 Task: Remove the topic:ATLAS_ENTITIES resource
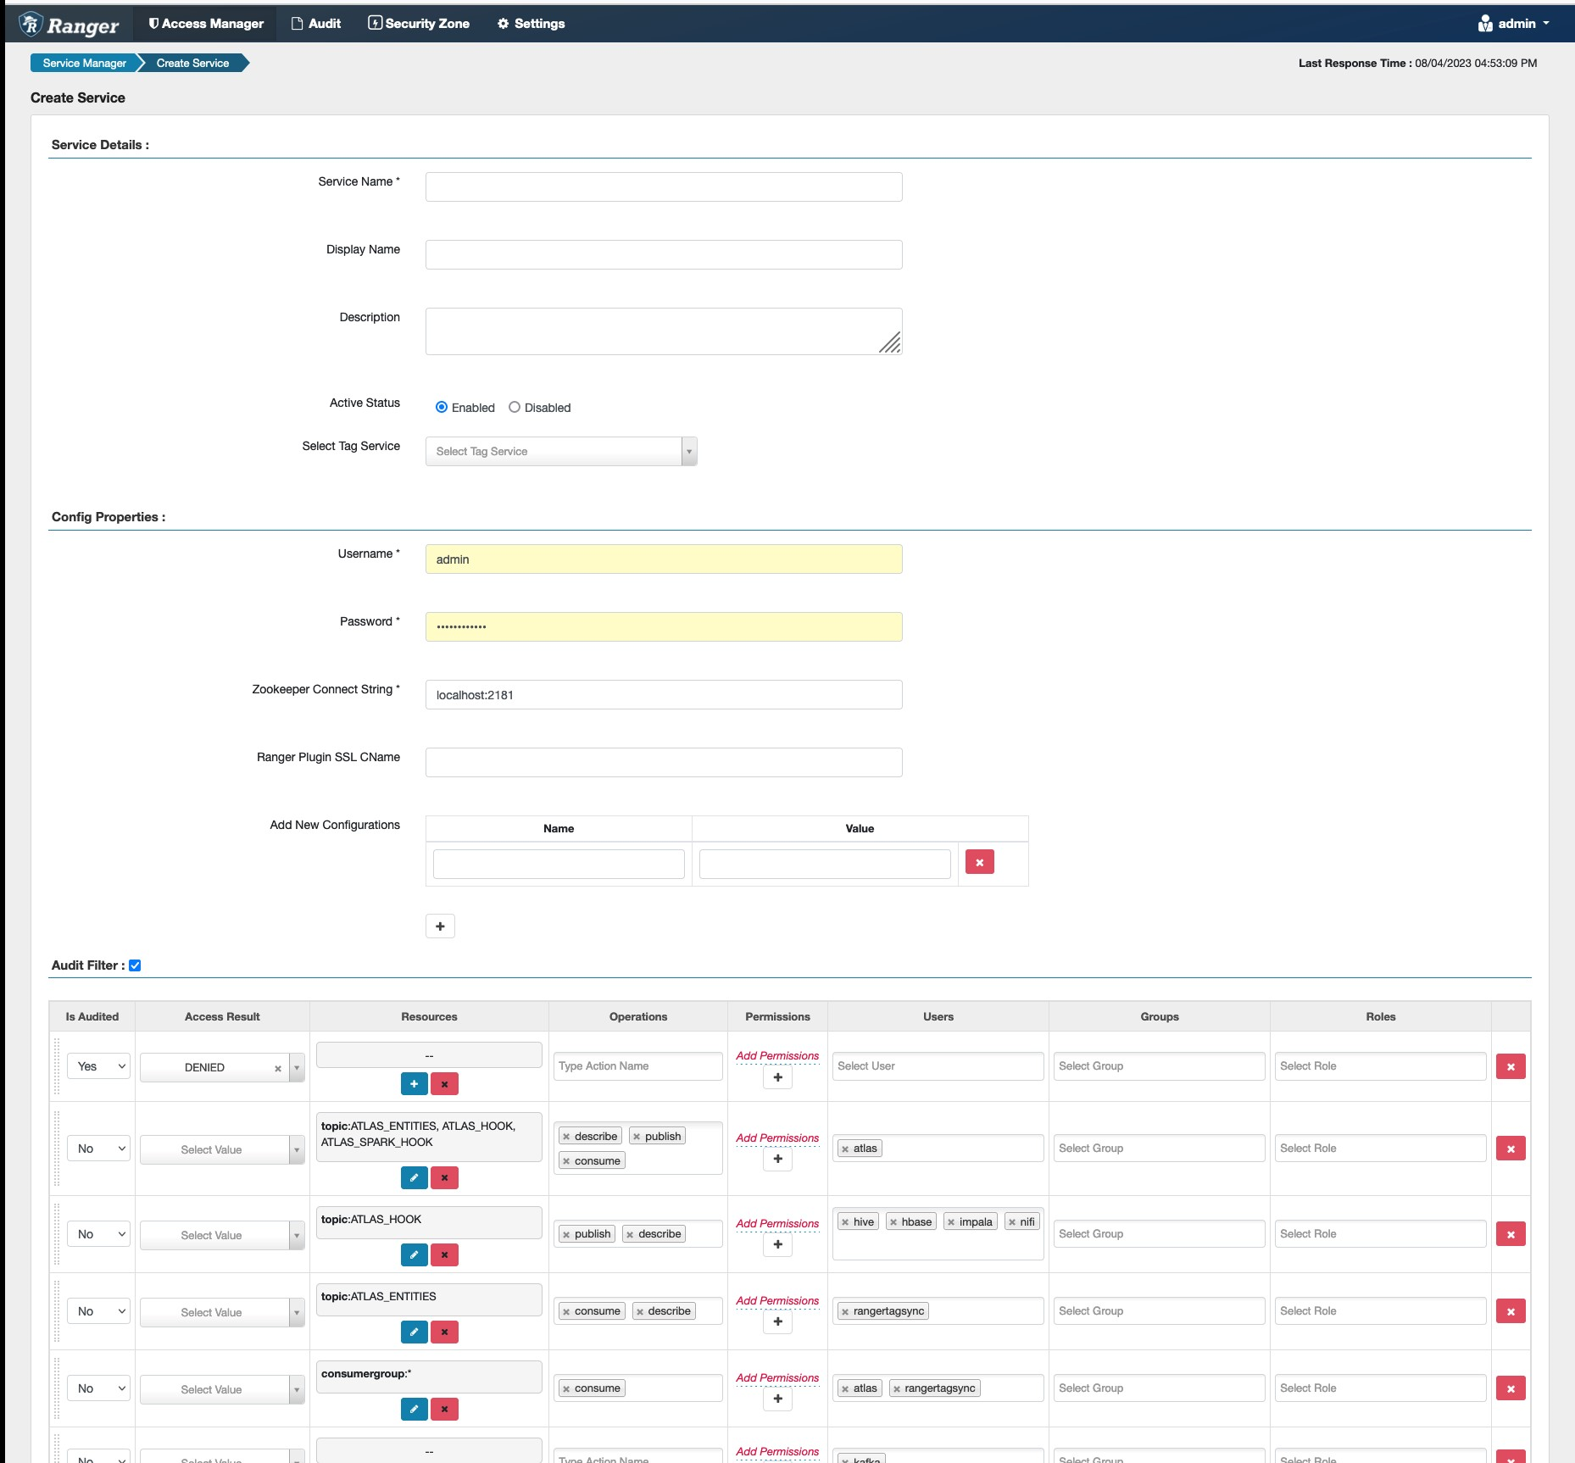pyautogui.click(x=444, y=1332)
